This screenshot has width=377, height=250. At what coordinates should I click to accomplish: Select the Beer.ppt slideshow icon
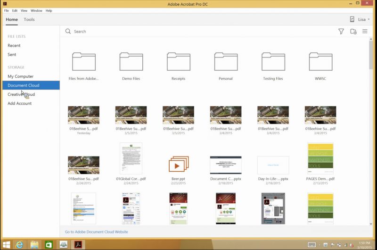(x=179, y=164)
